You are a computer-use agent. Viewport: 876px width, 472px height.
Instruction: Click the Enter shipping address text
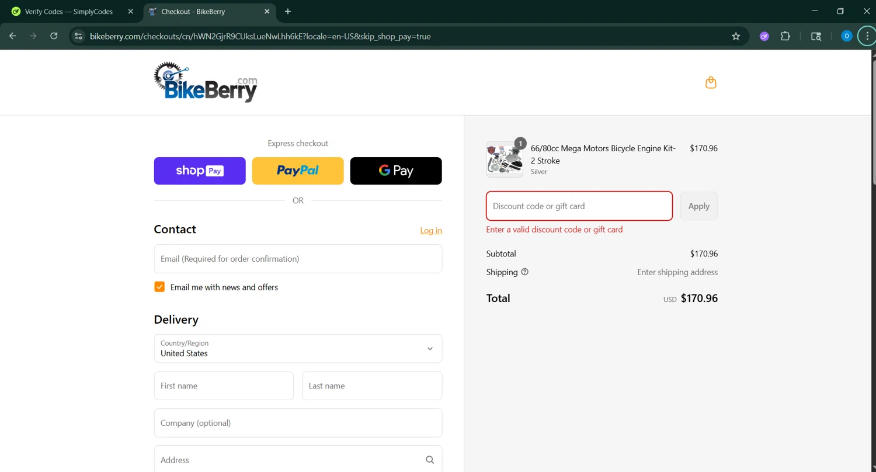677,272
